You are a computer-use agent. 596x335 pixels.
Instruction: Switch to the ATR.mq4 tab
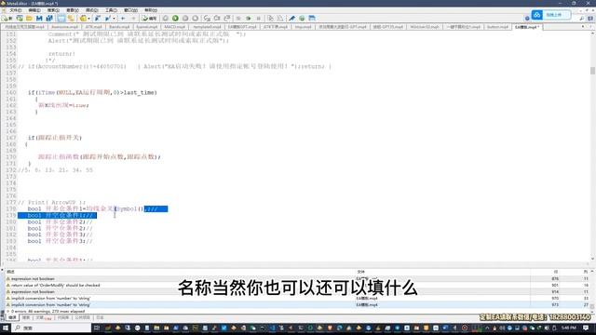93,27
